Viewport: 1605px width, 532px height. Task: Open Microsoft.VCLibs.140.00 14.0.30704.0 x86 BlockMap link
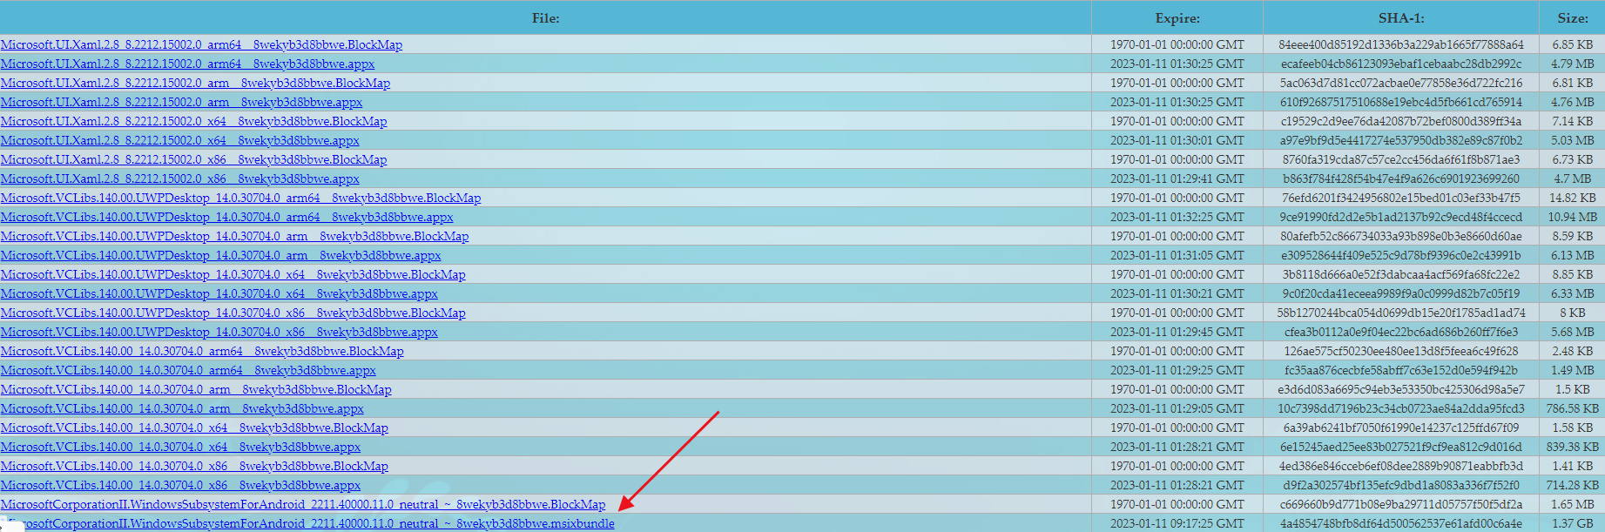pyautogui.click(x=194, y=466)
